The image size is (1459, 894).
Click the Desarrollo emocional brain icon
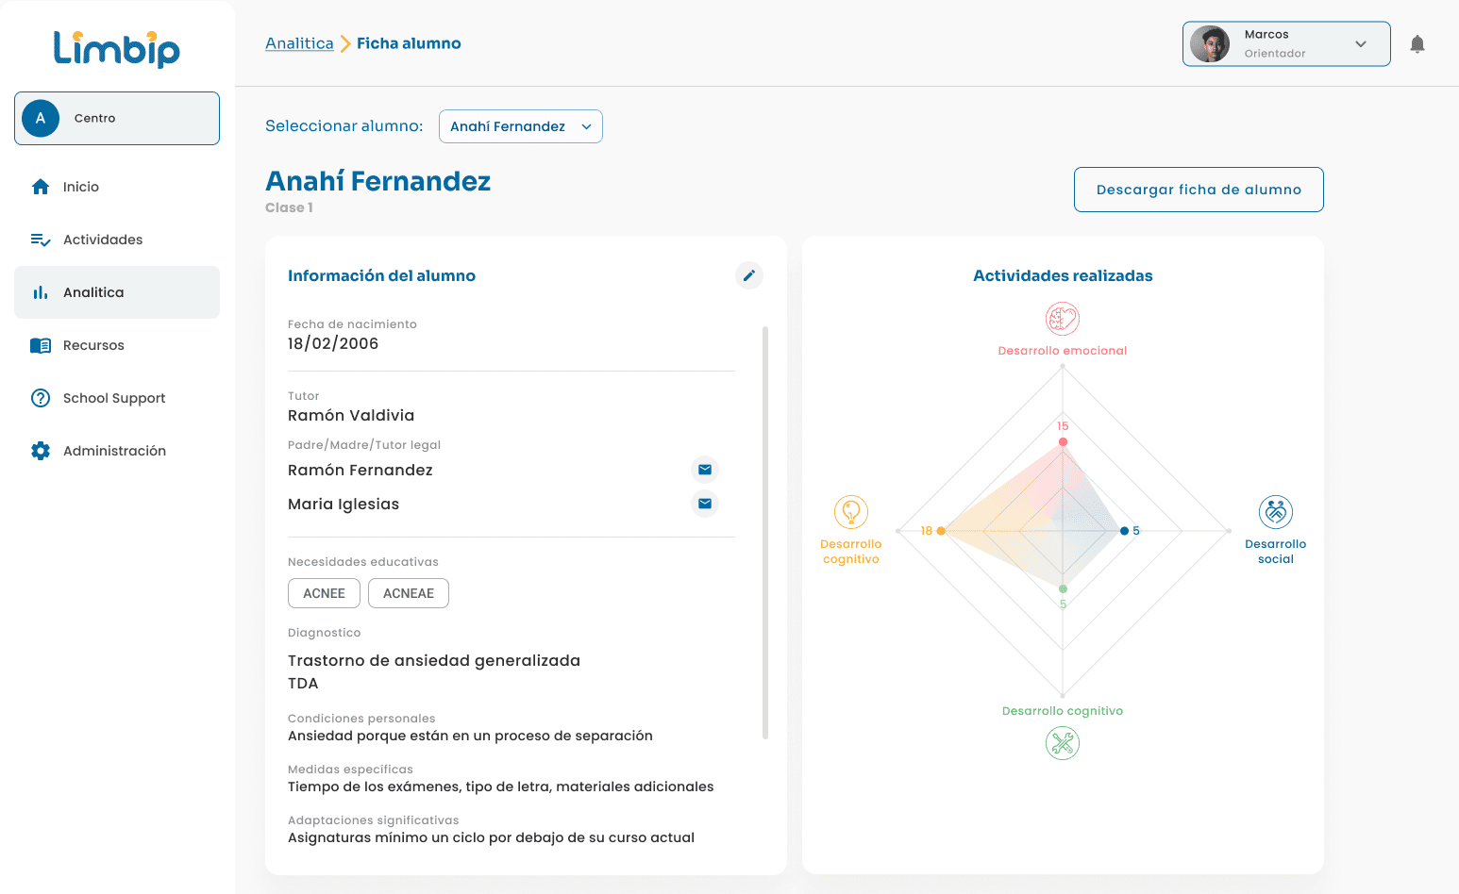[1063, 319]
